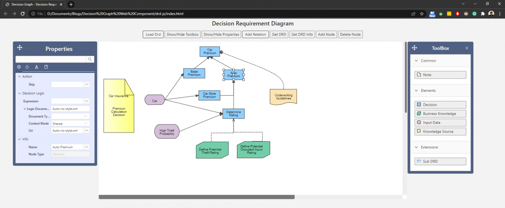Open the browser profile avatar

(491, 13)
